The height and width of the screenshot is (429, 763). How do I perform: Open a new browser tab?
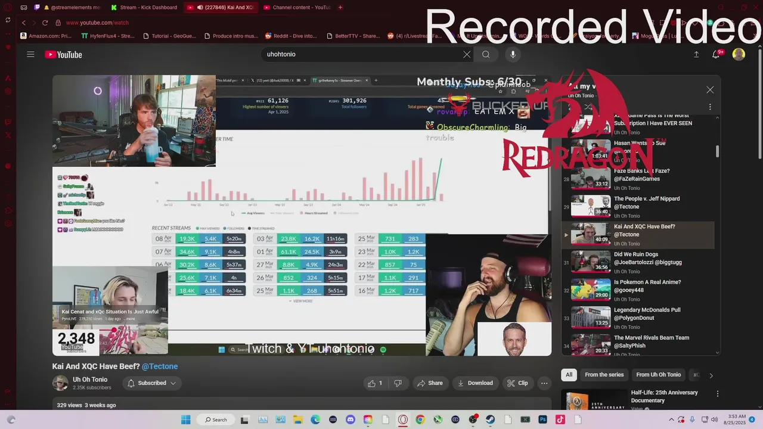340,7
